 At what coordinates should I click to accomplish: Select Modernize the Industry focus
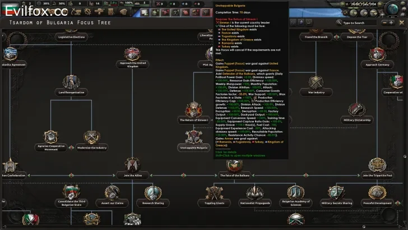pyautogui.click(x=91, y=141)
